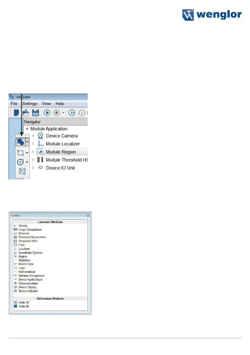250x355 pixels.
Task: Select Module Region in the tree
Action: coord(61,152)
